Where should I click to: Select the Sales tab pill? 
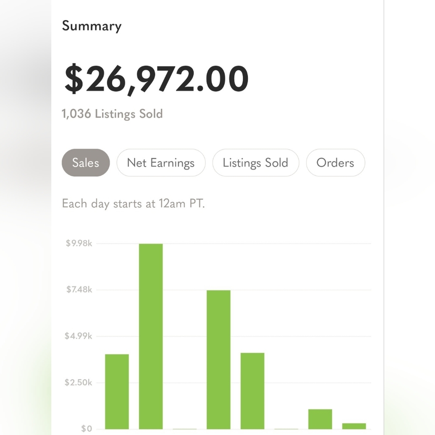point(86,163)
